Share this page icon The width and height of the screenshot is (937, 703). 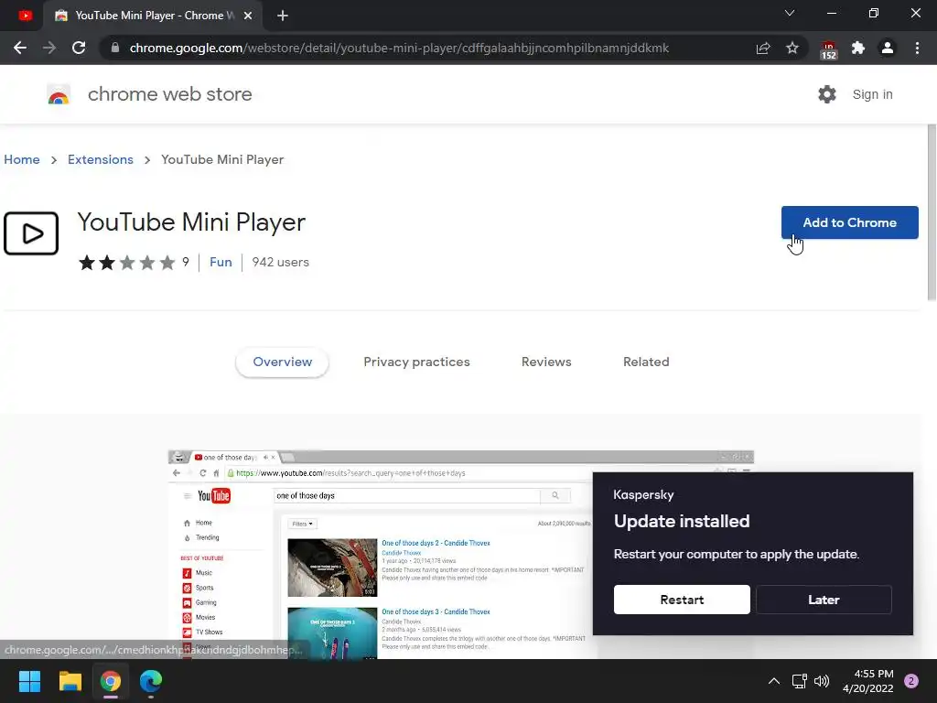763,48
